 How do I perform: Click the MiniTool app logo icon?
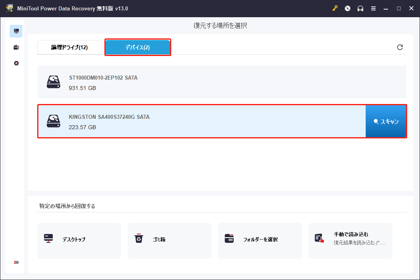coord(10,8)
